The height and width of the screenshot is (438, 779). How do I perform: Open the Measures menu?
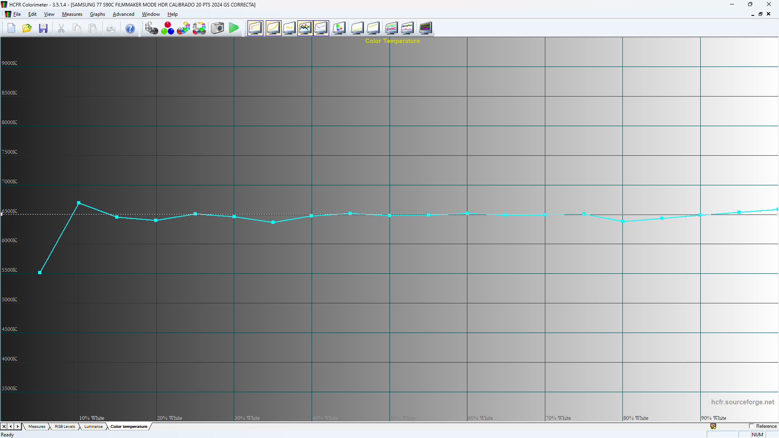pos(72,14)
